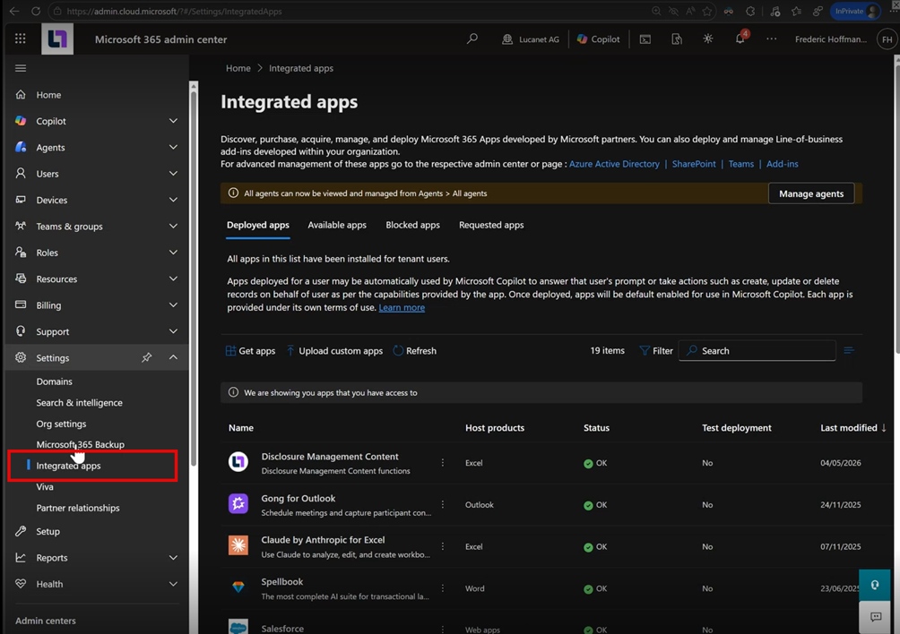Open the Add-ins link
Image resolution: width=900 pixels, height=634 pixels.
tap(783, 164)
